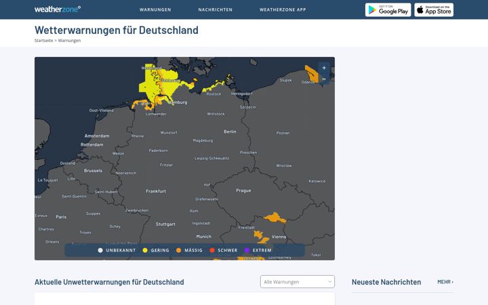Click the Leipzig-Schkeuditz label on the map

point(212,159)
